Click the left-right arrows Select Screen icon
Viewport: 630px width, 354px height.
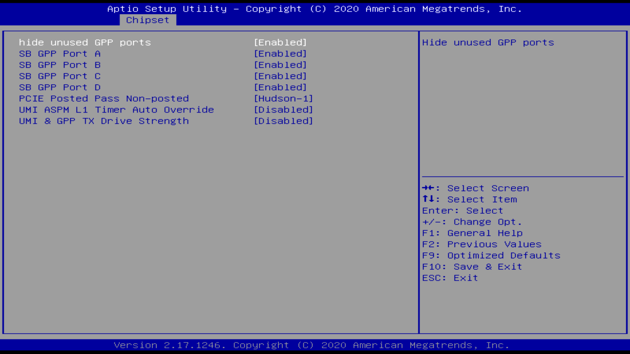click(x=428, y=188)
